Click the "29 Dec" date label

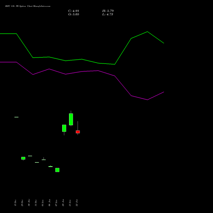tap(22, 203)
